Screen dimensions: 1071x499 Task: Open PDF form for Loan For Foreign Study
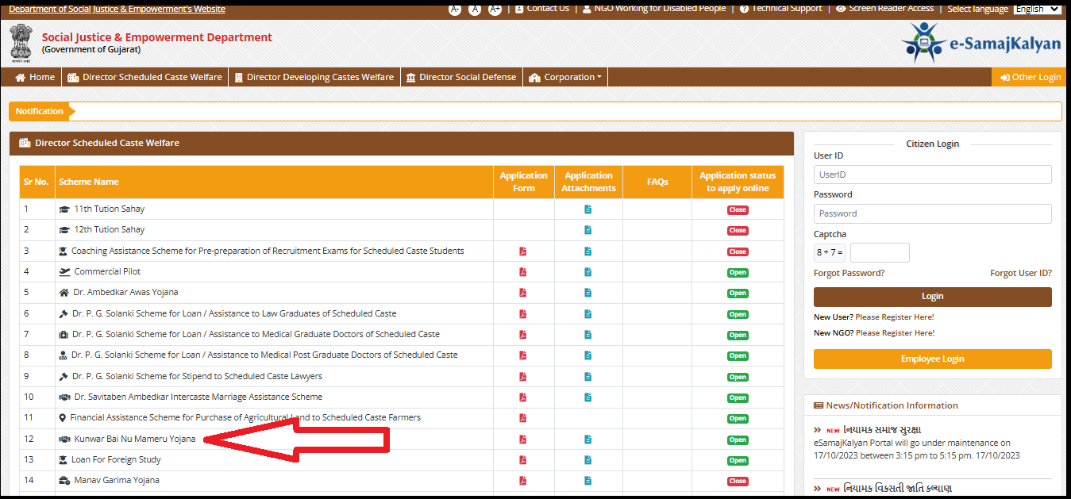[x=523, y=460]
